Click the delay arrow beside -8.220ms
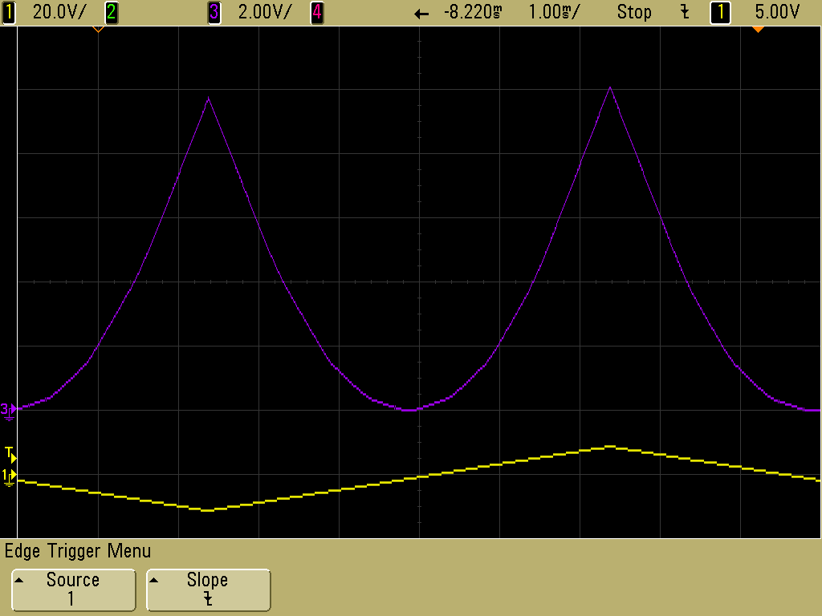Viewport: 822px width, 616px height. point(421,14)
